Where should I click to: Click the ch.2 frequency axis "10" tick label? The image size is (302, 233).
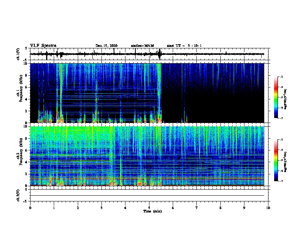pos(26,126)
